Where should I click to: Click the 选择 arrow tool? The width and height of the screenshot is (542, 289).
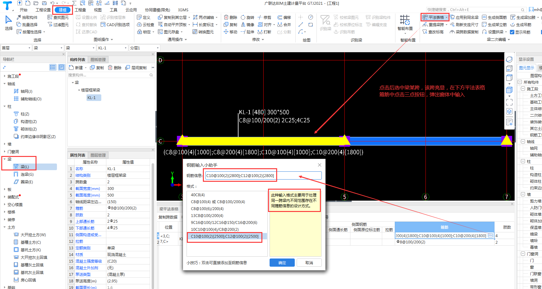coord(9,23)
